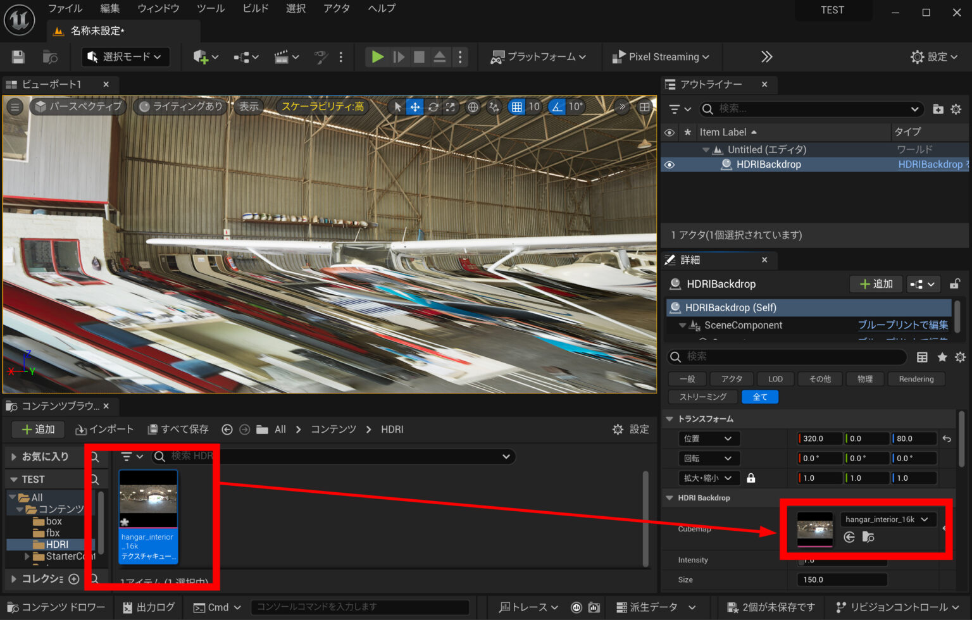Screen dimensions: 972x620
Task: Open the 選択モード mode dropdown
Action: [125, 56]
